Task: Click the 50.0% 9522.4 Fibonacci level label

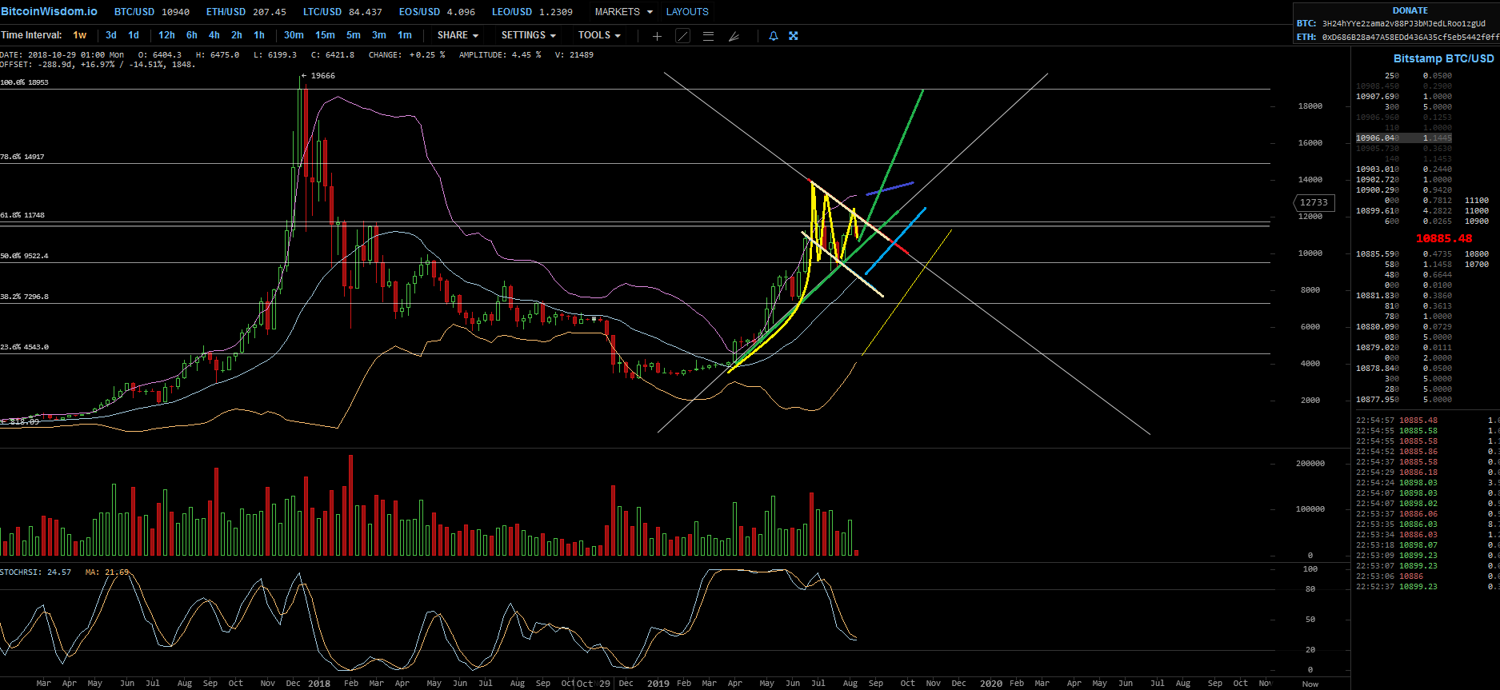Action: pos(24,256)
